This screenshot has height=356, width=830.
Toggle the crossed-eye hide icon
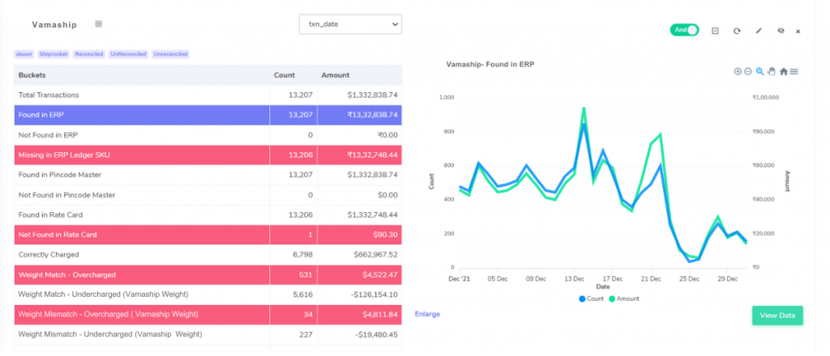[x=781, y=32]
